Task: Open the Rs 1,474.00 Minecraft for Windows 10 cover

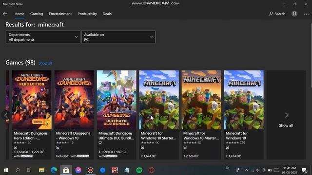Action: (x=244, y=100)
